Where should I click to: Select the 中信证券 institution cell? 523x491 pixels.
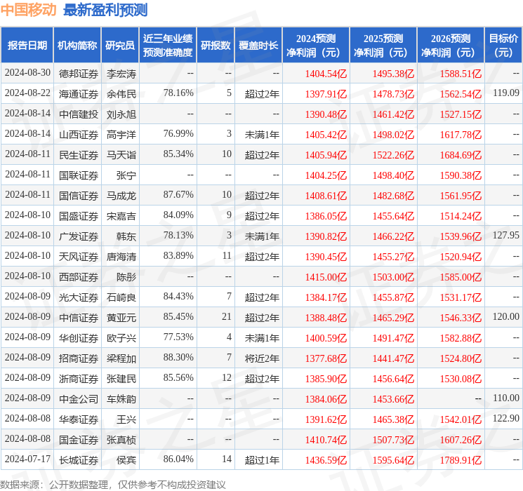coord(79,318)
